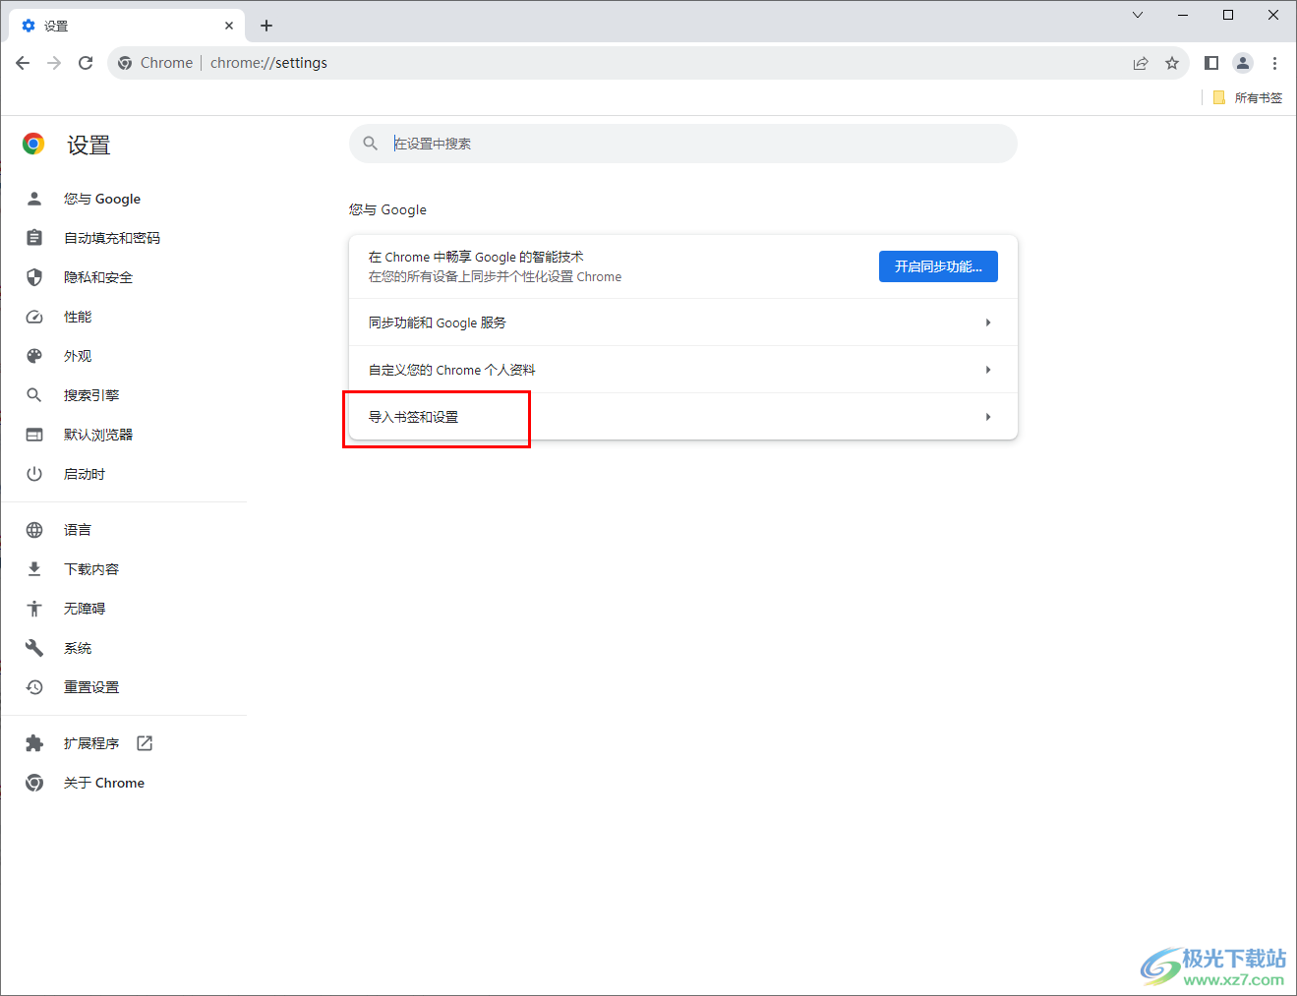Open the tab search dropdown chevron
Viewport: 1297px width, 996px height.
point(1138,15)
